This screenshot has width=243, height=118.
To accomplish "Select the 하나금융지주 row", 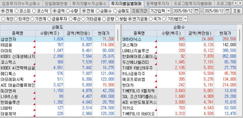I will click(x=179, y=74).
